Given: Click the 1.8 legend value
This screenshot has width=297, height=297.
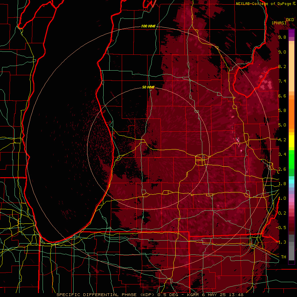Looking at the screenshot, I should (x=282, y=184).
